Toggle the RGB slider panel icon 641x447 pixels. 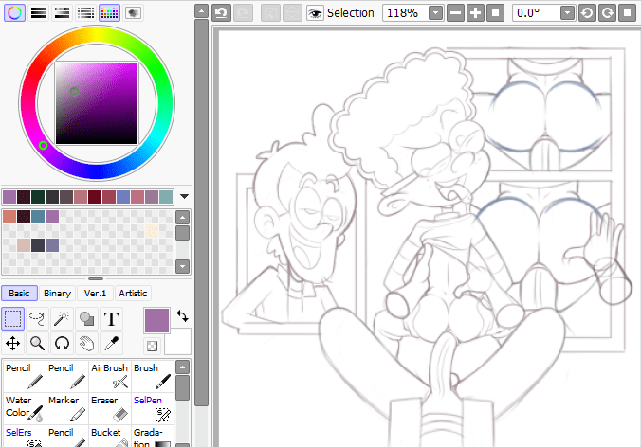[38, 12]
